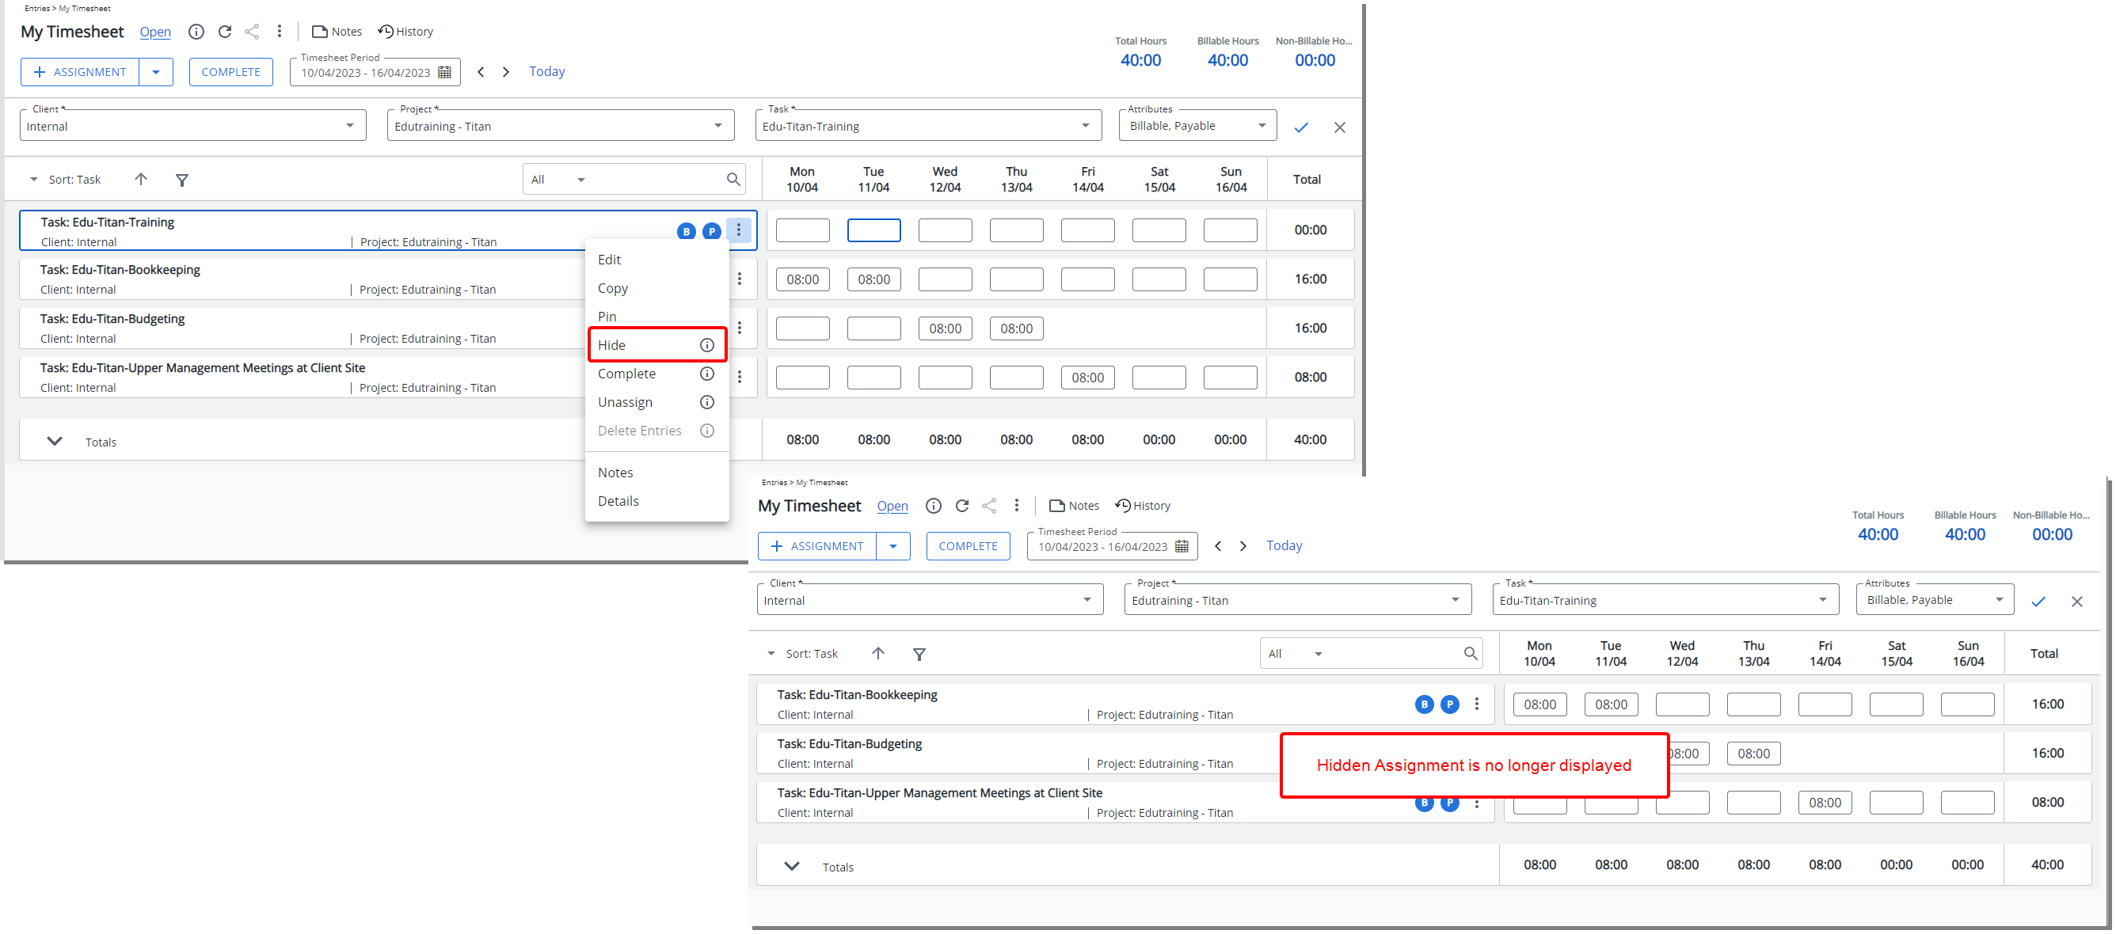Open the Task dropdown in top timesheet
The width and height of the screenshot is (2116, 934).
[928, 126]
